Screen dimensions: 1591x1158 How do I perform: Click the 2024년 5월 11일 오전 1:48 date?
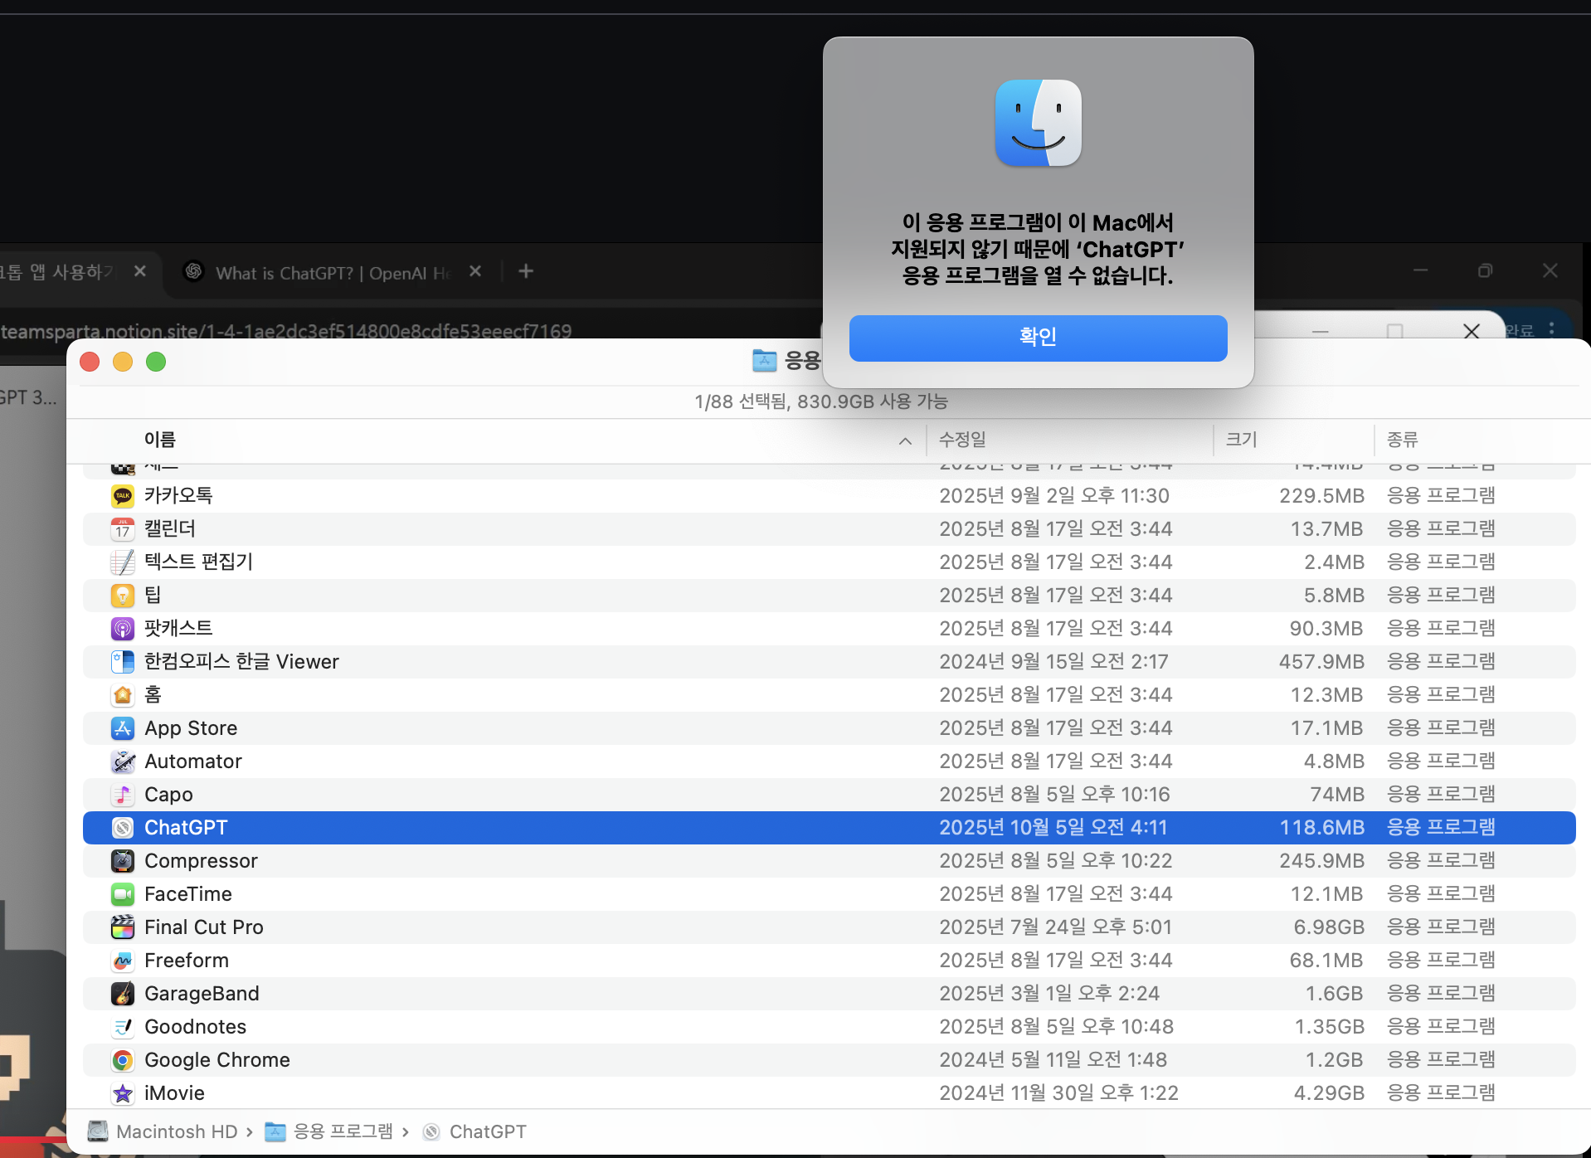pyautogui.click(x=1053, y=1060)
